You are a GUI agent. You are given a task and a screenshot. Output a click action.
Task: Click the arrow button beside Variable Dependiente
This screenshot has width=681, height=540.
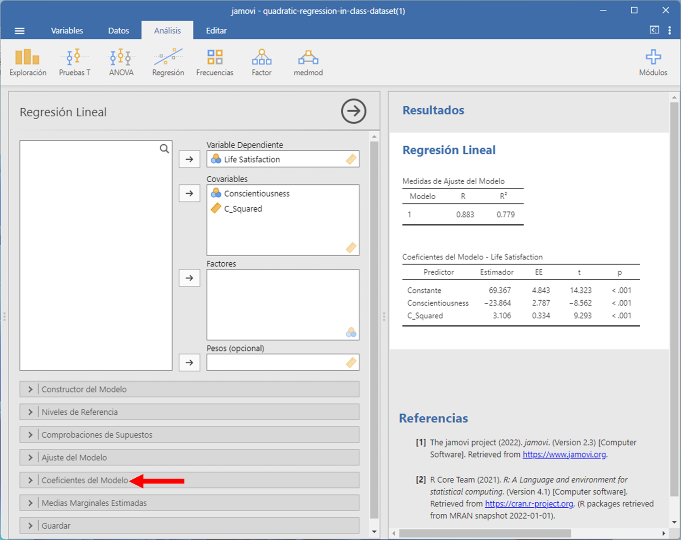189,159
